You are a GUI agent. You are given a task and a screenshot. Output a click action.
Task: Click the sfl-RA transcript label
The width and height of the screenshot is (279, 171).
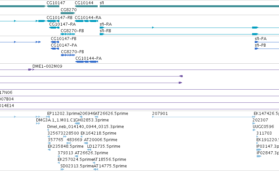click(x=106, y=24)
